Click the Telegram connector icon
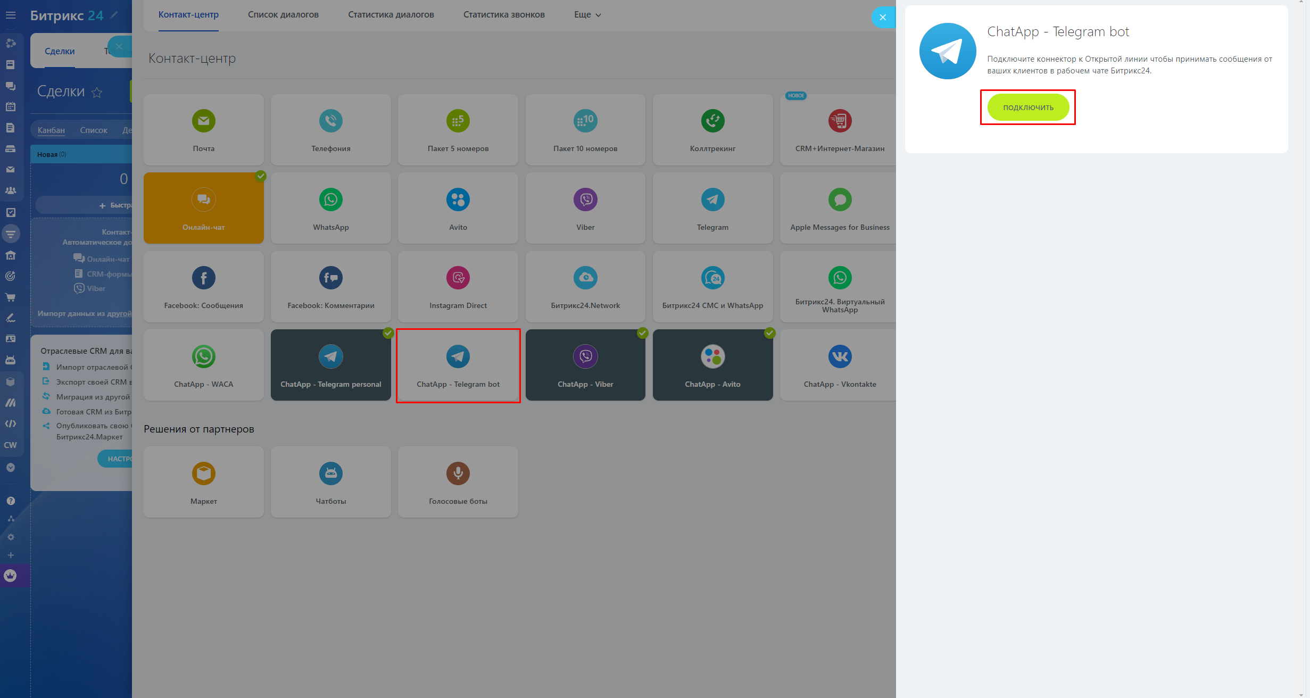This screenshot has height=698, width=1310. [x=712, y=200]
